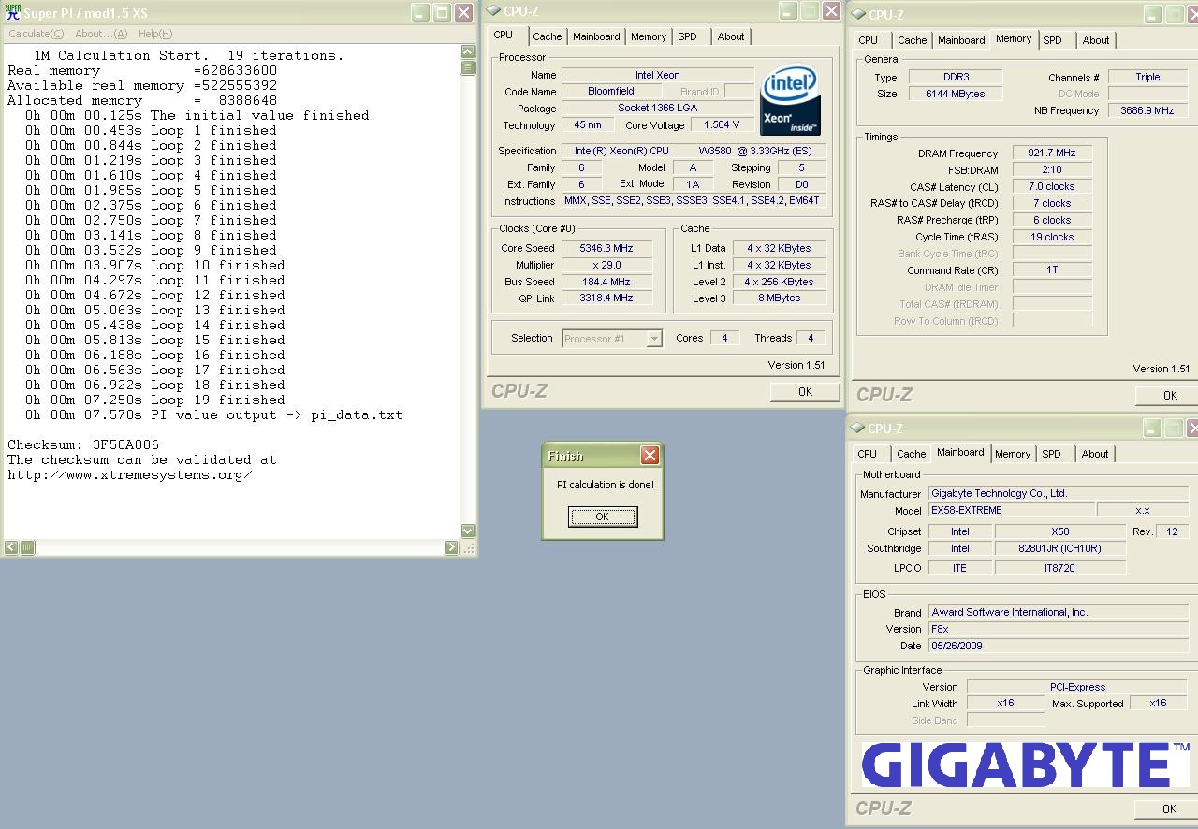The image size is (1198, 829).
Task: Click the Intel Xeon inside logo
Action: [x=792, y=101]
